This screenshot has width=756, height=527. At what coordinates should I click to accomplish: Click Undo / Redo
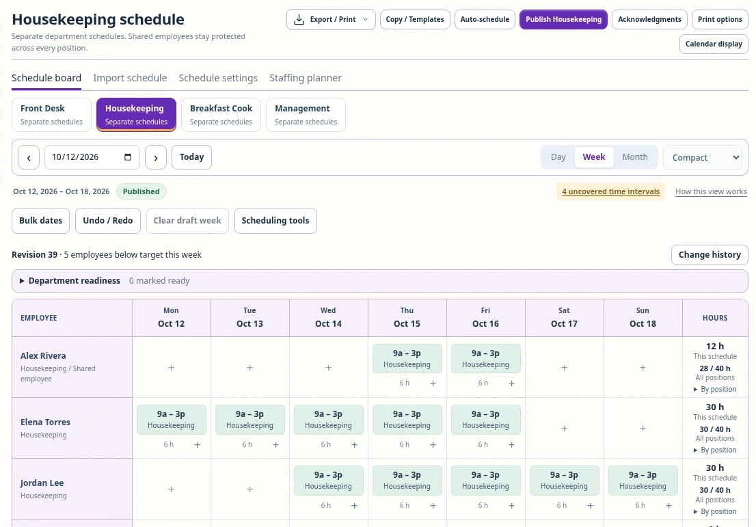tap(107, 221)
